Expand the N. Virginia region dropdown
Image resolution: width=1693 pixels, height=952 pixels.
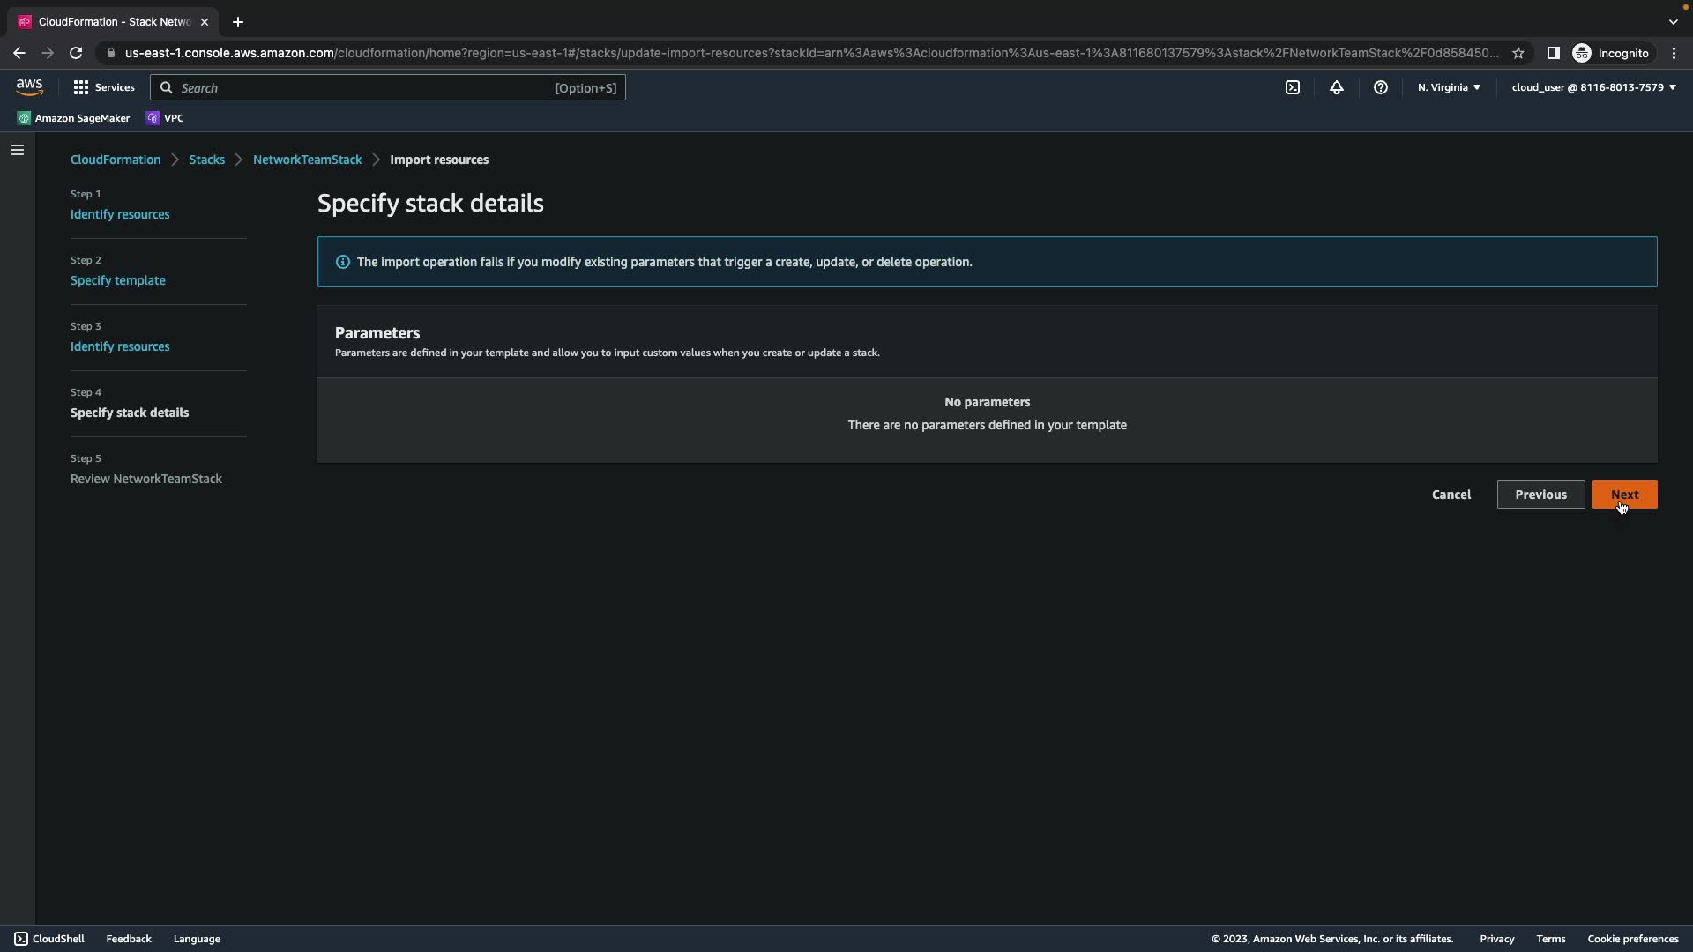[x=1449, y=87]
